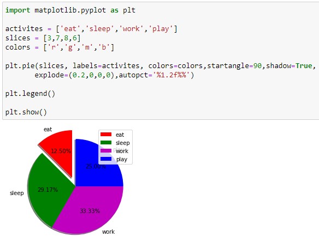The width and height of the screenshot is (319, 243).
Task: Click the green legend swatch for sleep
Action: point(106,143)
